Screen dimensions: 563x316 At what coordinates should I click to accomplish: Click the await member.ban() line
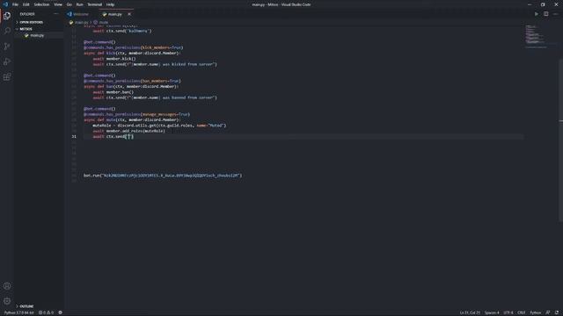pyautogui.click(x=113, y=92)
